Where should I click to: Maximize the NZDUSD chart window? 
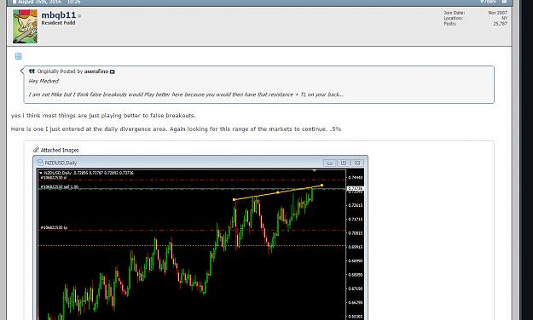click(x=344, y=163)
